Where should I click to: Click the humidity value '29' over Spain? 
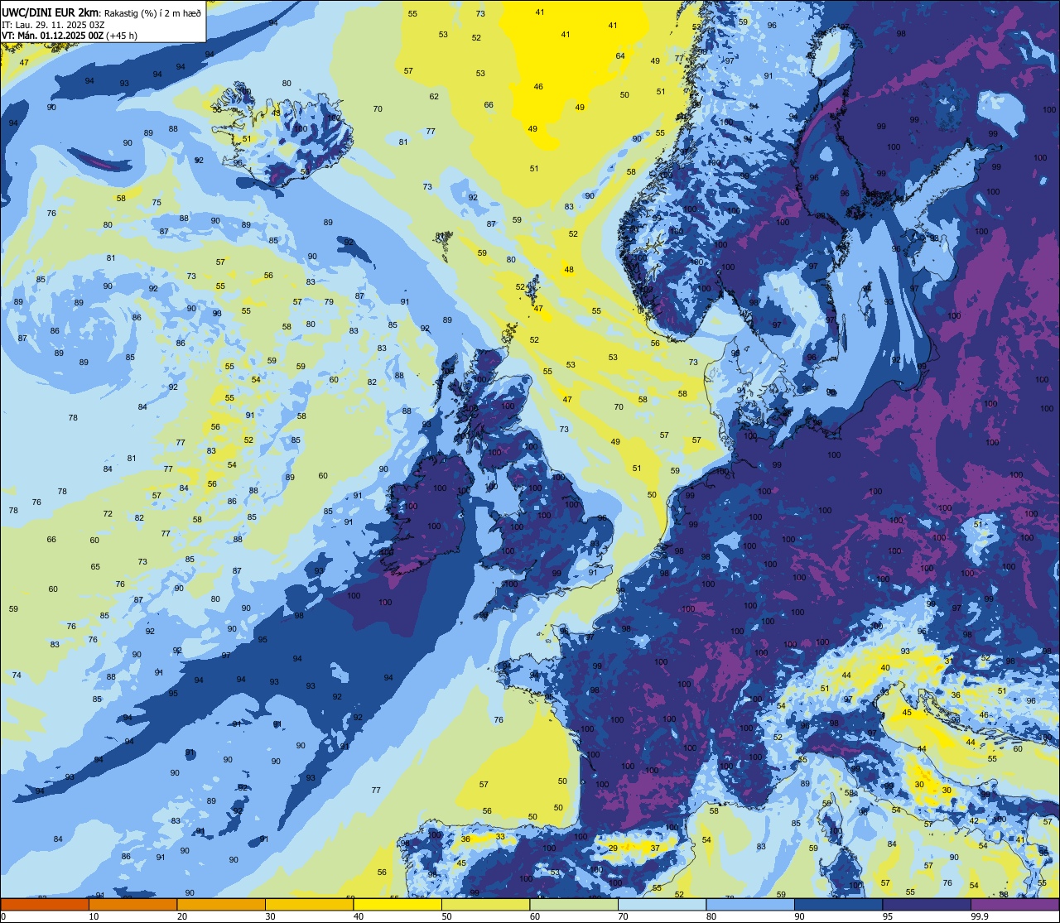[613, 848]
